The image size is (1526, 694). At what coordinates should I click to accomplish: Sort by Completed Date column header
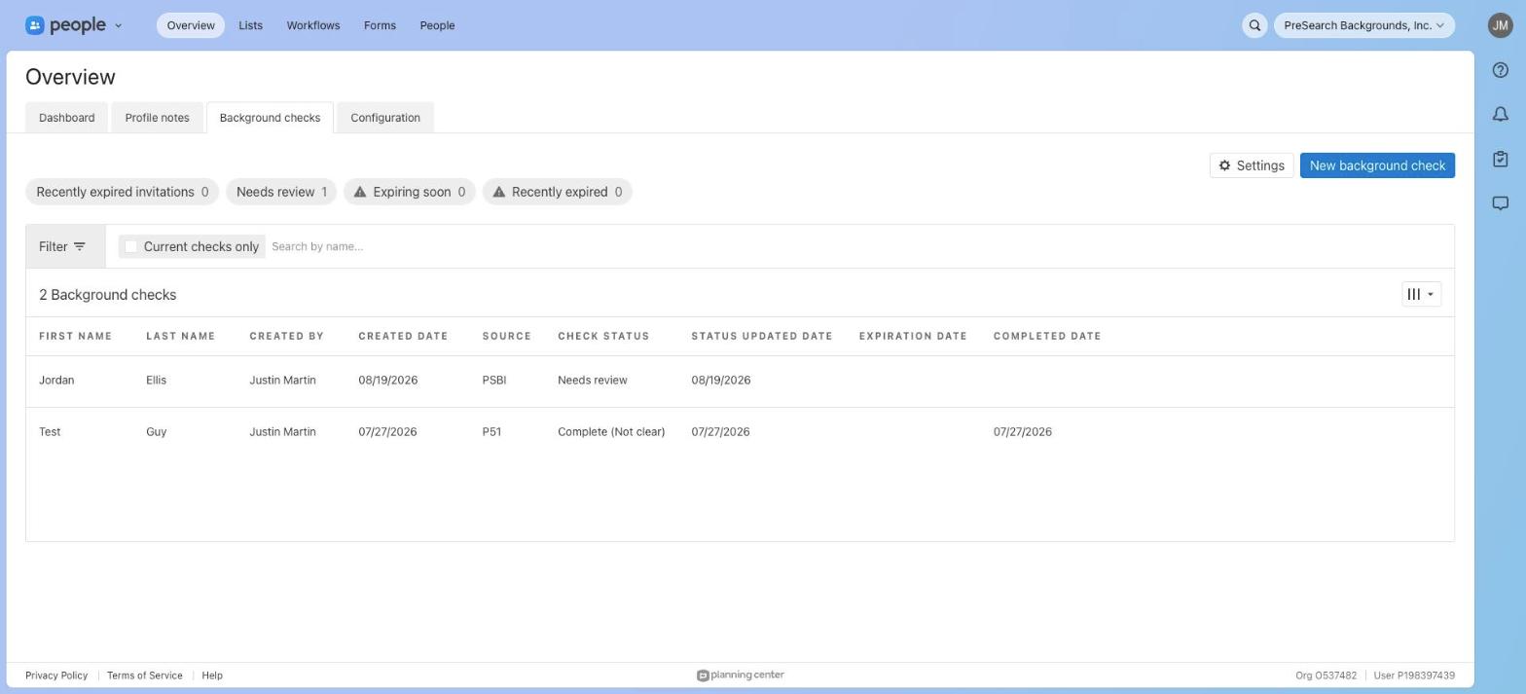1047,336
